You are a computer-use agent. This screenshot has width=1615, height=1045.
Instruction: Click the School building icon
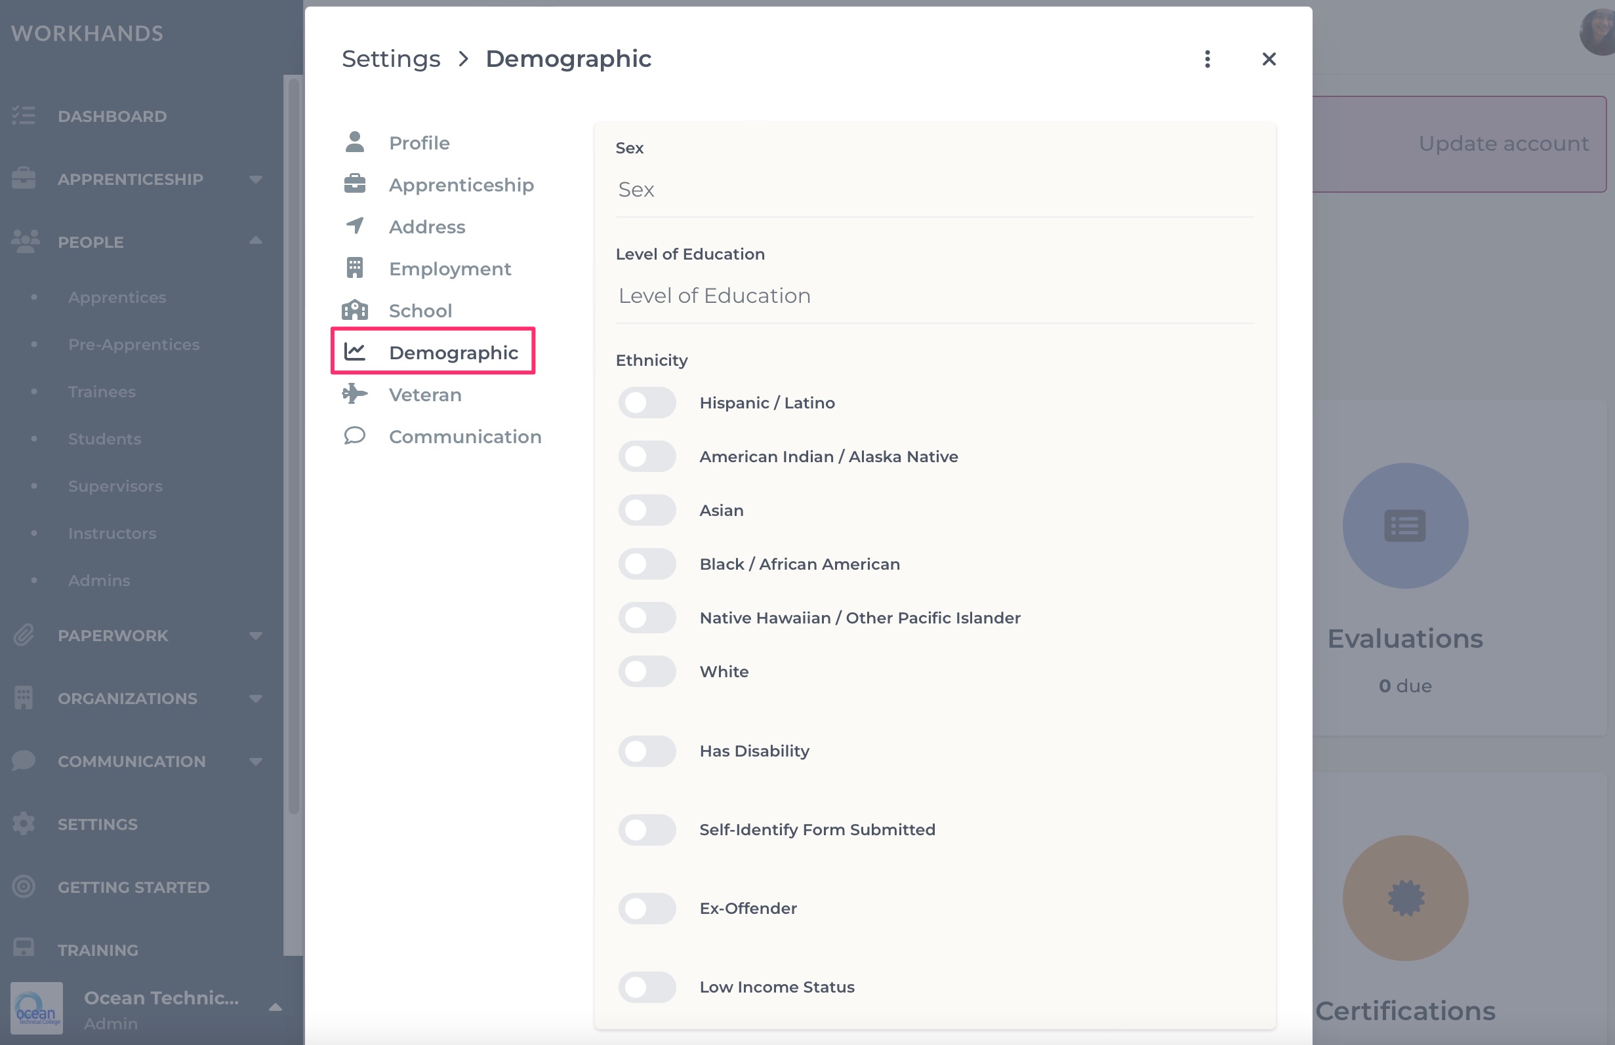pyautogui.click(x=354, y=310)
